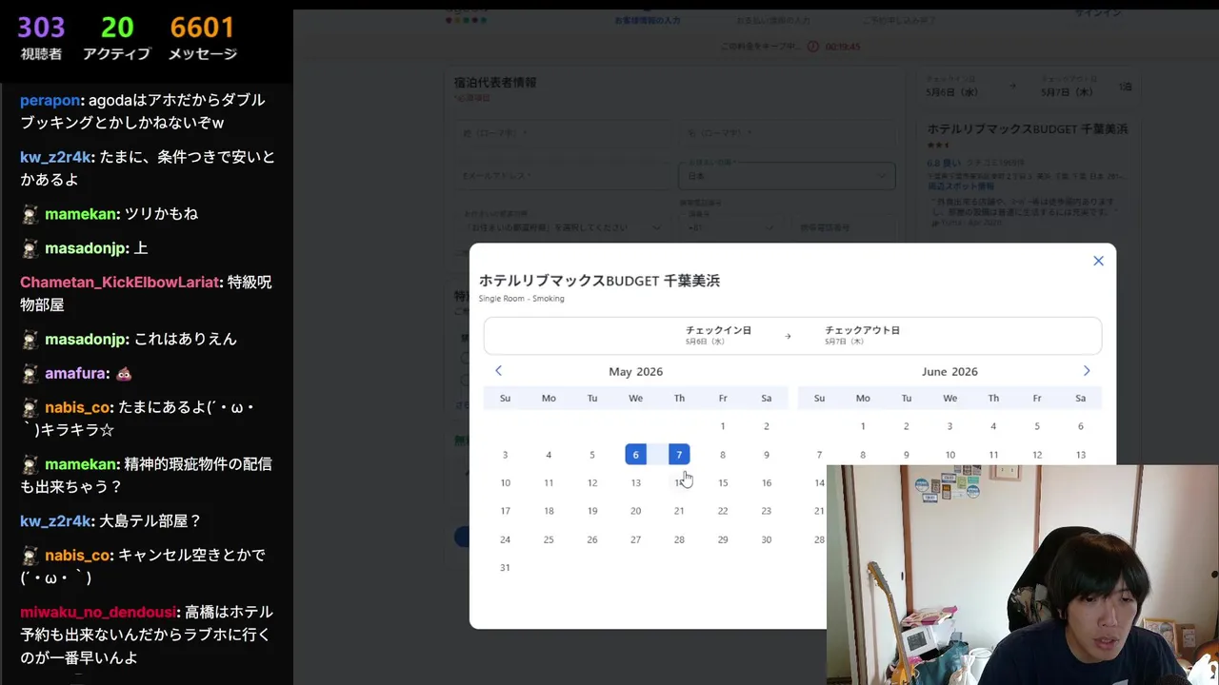Image resolution: width=1219 pixels, height=685 pixels.
Task: Open chat user perapon's name
Action: pyautogui.click(x=50, y=100)
